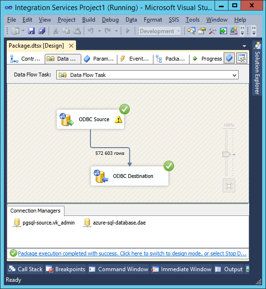Select the azure-sql-database.dae connection manager

[114, 223]
